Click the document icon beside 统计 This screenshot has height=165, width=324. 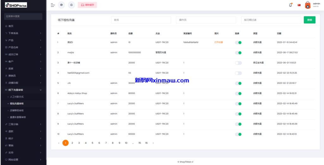(x=6, y=138)
